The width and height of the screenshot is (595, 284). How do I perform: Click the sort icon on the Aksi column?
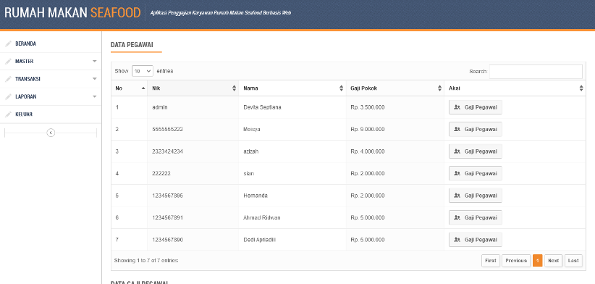(x=581, y=88)
